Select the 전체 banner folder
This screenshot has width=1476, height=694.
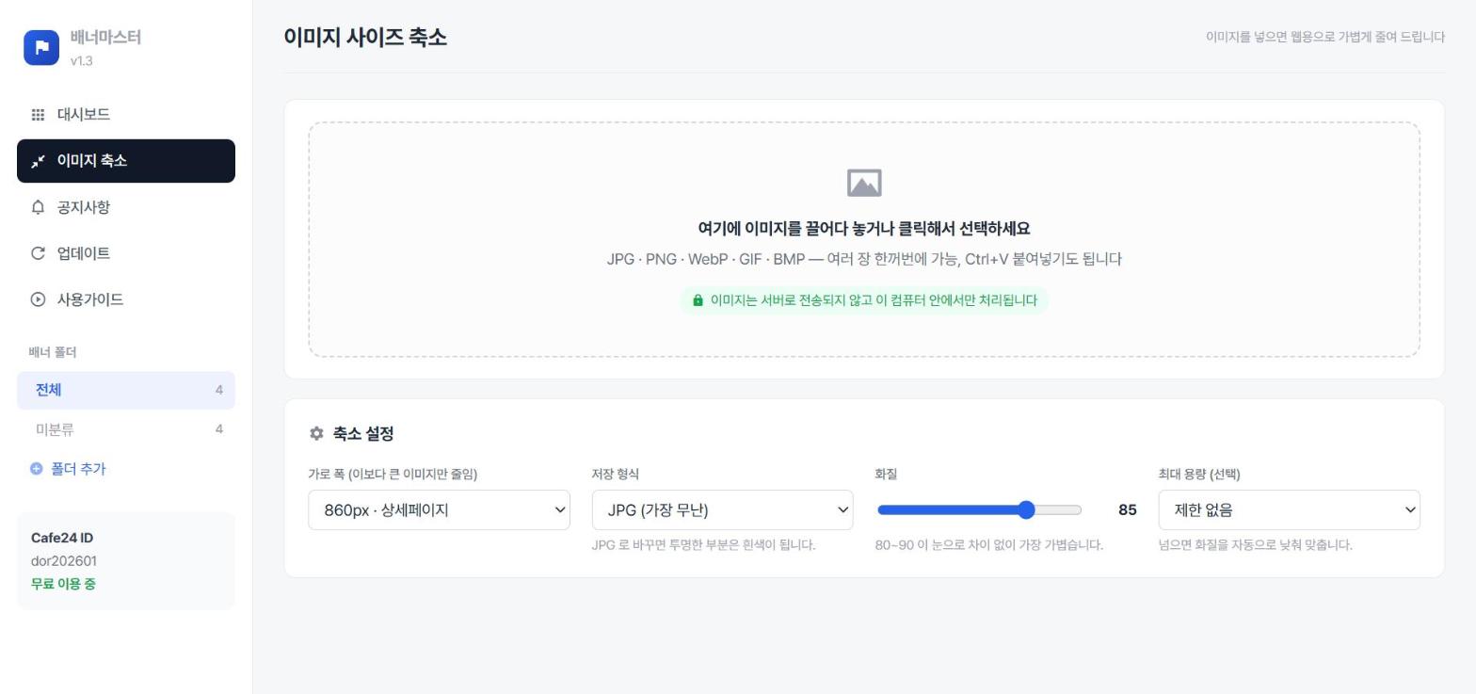tap(126, 390)
